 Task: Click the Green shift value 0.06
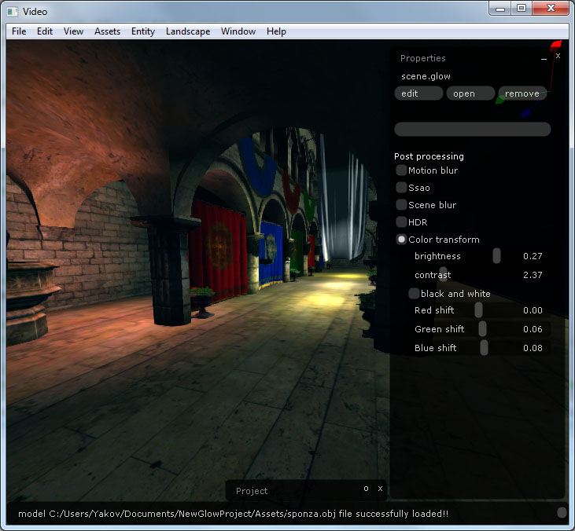pyautogui.click(x=533, y=329)
